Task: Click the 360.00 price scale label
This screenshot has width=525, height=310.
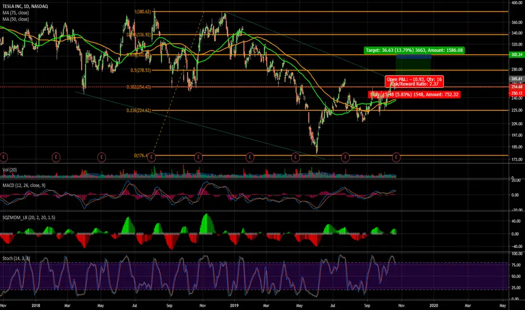Action: pos(517,23)
